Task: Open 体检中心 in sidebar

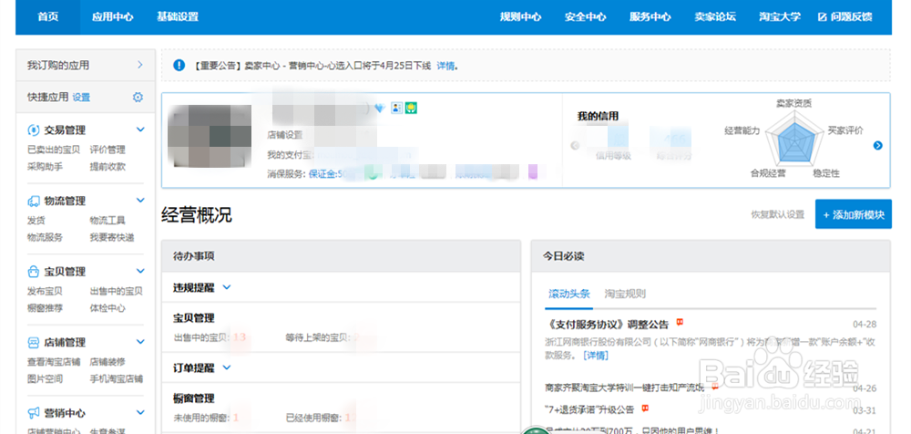Action: click(107, 308)
